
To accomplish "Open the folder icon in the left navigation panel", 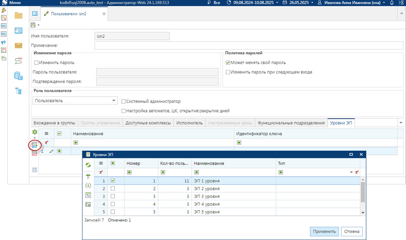I will [18, 16].
